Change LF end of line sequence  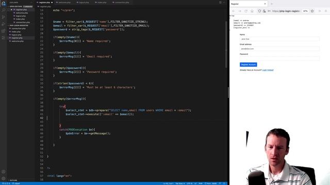195,183
